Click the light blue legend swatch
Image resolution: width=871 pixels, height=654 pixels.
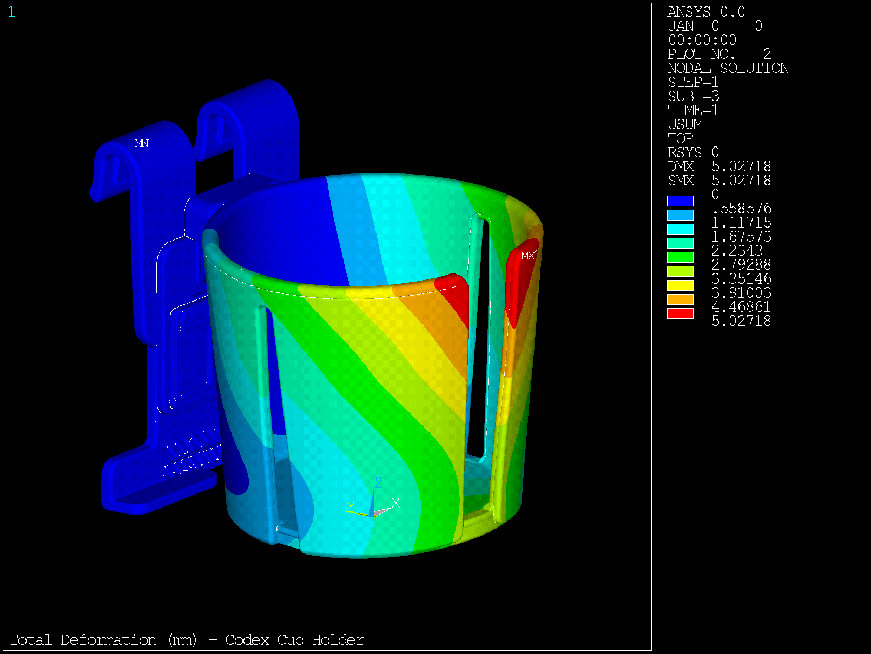[x=680, y=215]
